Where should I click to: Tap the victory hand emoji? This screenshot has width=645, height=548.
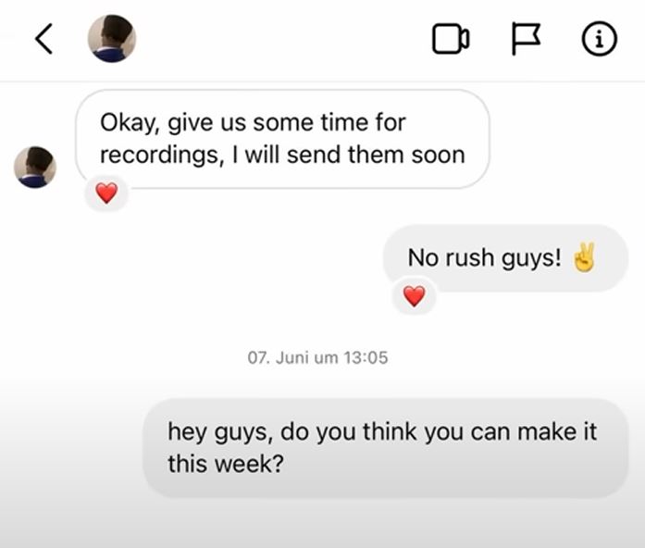[x=584, y=257]
